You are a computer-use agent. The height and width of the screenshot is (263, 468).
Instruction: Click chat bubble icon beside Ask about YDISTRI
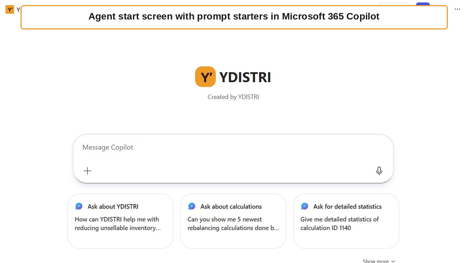[x=79, y=206]
